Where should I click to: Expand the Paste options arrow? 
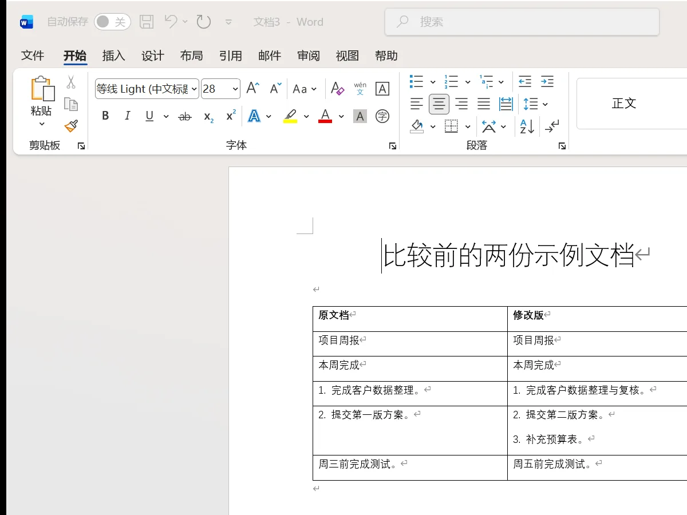point(42,124)
